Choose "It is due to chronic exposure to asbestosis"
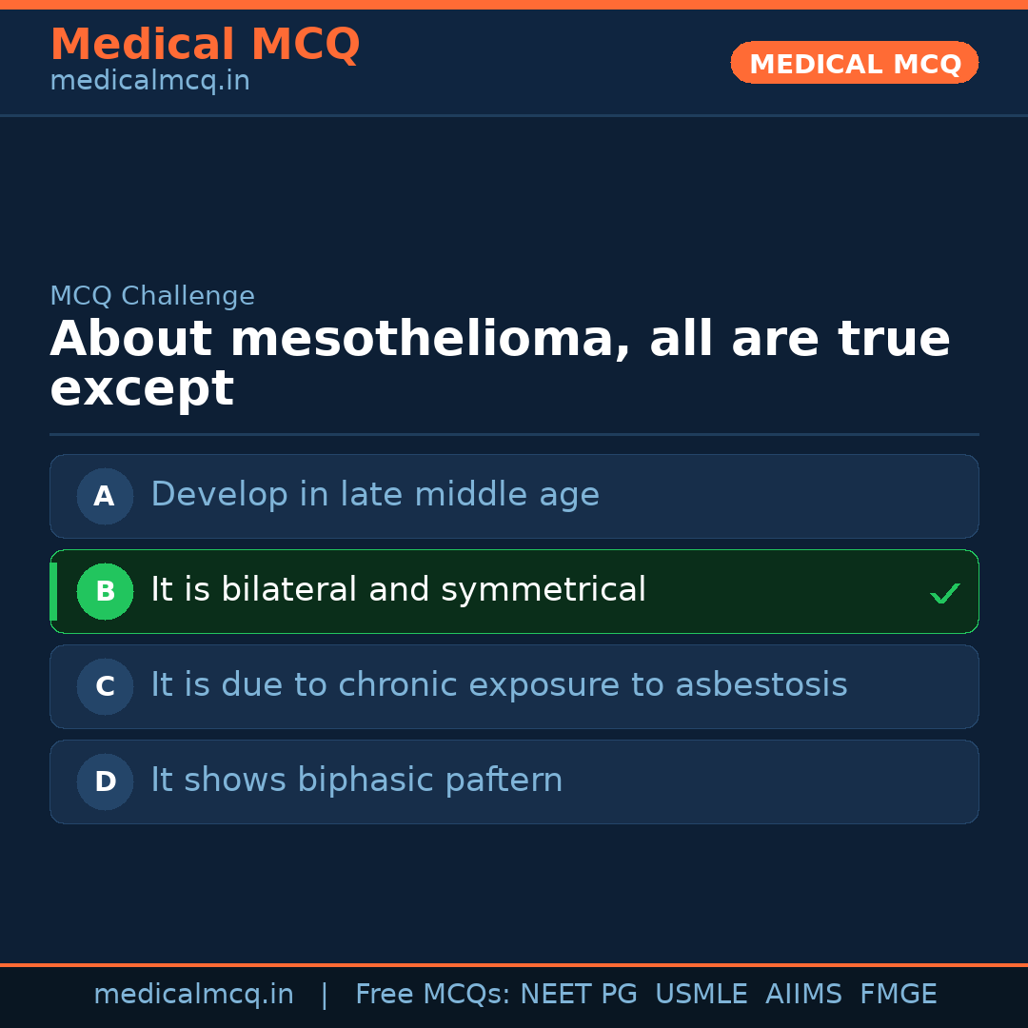This screenshot has width=1028, height=1028. coord(499,685)
